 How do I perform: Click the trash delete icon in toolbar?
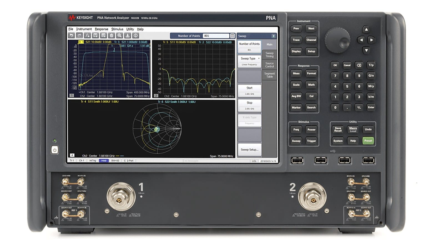tap(111, 36)
